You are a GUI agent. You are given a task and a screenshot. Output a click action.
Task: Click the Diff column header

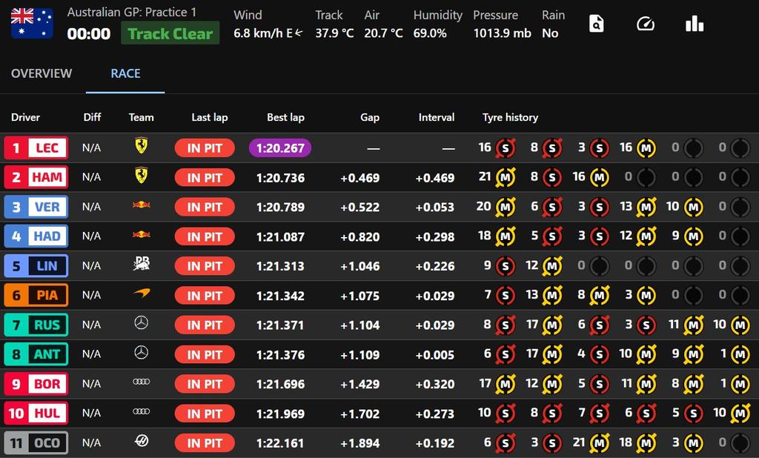(x=92, y=117)
